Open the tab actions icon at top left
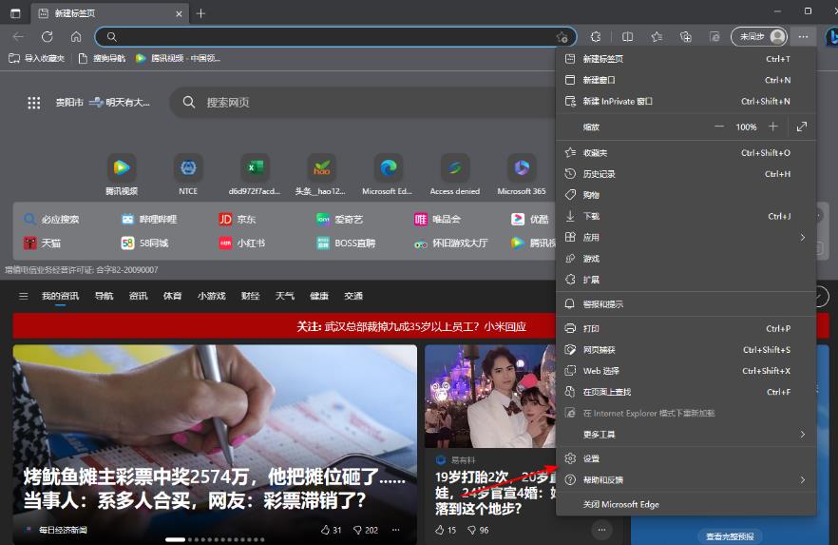Viewport: 838px width, 545px height. [x=15, y=13]
